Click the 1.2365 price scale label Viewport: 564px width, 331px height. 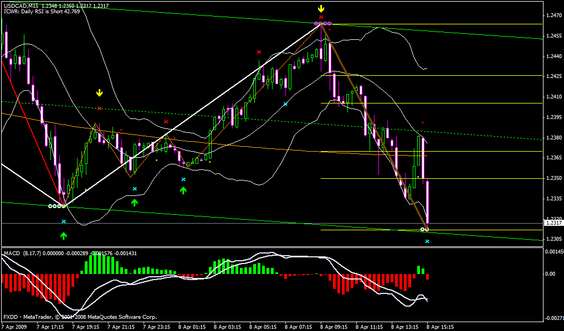[x=553, y=158]
